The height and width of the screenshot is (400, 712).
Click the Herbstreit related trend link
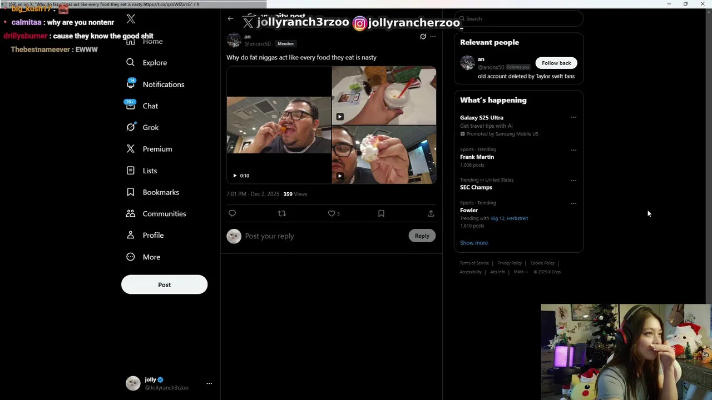[517, 218]
